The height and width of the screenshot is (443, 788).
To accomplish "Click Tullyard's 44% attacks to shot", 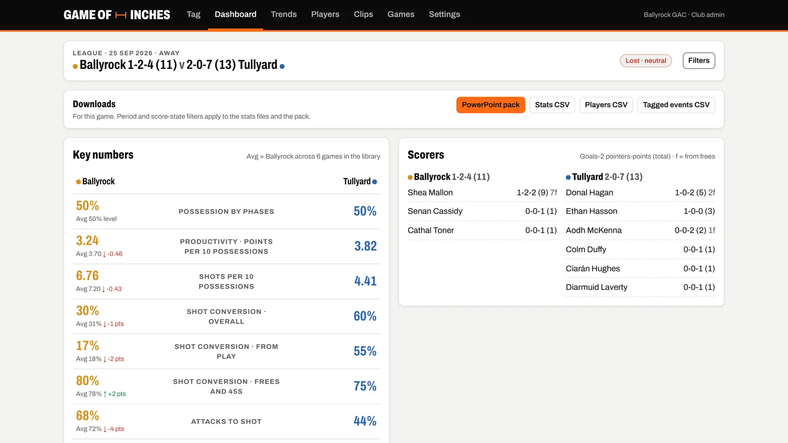I will click(x=365, y=421).
